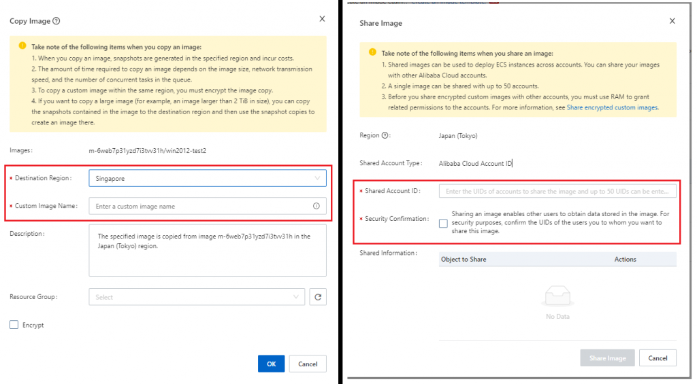697x384 pixels.
Task: Click the No Data placeholder text
Action: (x=557, y=317)
